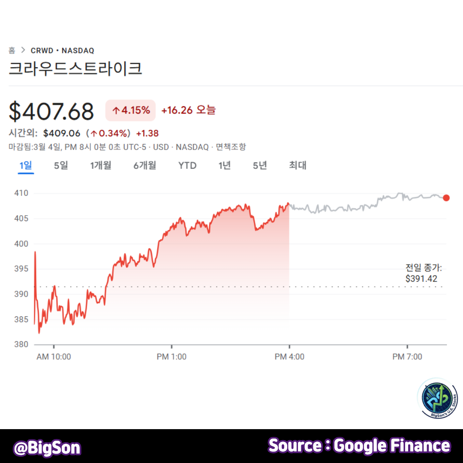
Task: Click the @BigSon handle text
Action: (47, 448)
